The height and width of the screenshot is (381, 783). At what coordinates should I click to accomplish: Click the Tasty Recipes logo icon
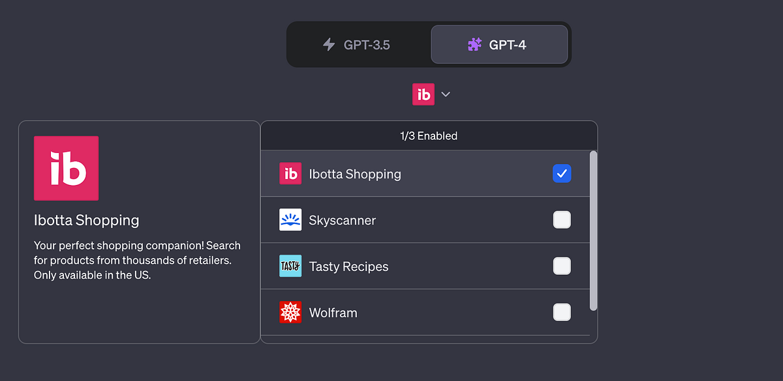click(x=290, y=266)
